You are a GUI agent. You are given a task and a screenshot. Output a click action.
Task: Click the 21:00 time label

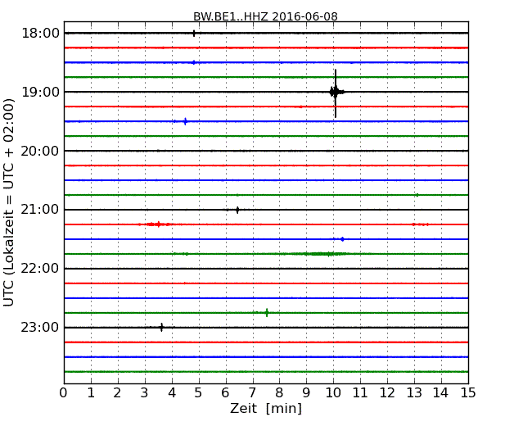40,210
